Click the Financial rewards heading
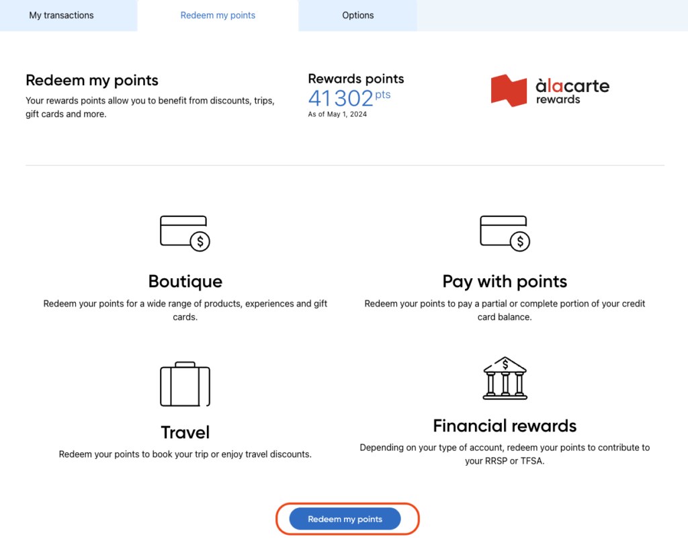Screen dimensions: 688x541 point(505,426)
